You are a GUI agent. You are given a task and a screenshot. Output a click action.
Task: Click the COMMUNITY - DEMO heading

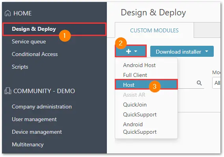coord(44,91)
